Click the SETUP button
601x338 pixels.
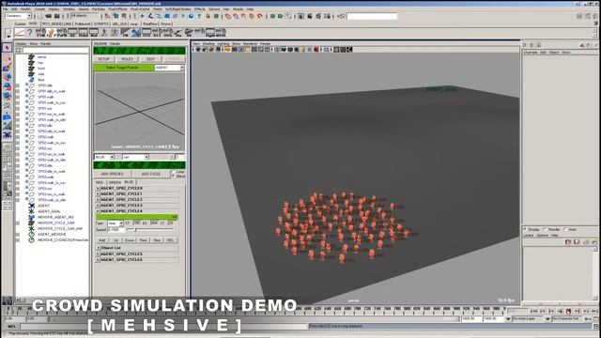click(104, 59)
